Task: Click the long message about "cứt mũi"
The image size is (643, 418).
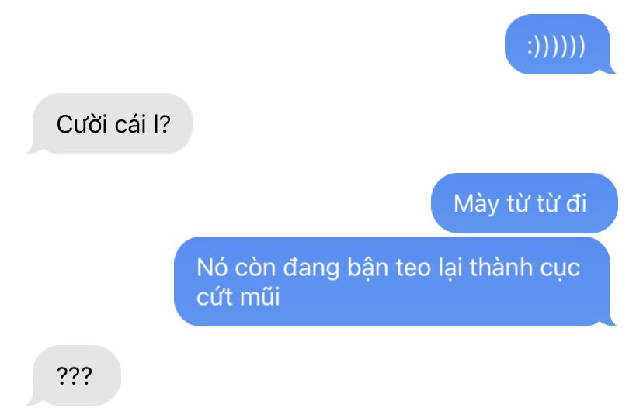Action: [393, 282]
